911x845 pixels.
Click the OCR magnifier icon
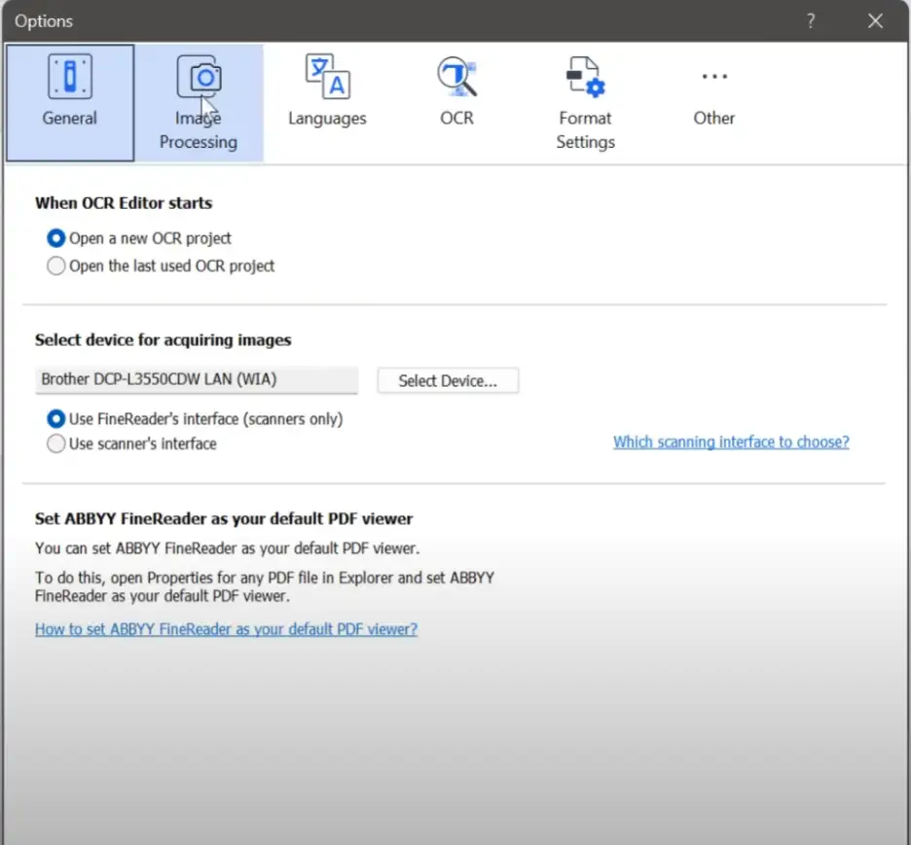pyautogui.click(x=456, y=77)
